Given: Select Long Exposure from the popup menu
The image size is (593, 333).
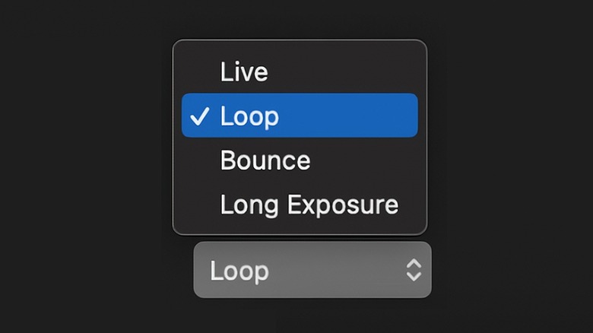Looking at the screenshot, I should coord(309,205).
